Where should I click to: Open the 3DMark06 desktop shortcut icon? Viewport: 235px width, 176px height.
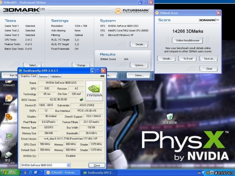point(9,100)
